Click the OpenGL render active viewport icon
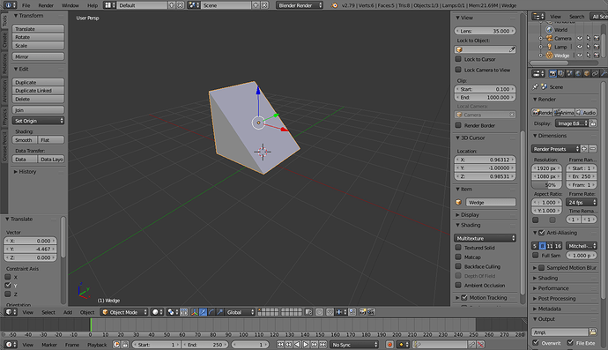608x350 pixels. [x=362, y=312]
